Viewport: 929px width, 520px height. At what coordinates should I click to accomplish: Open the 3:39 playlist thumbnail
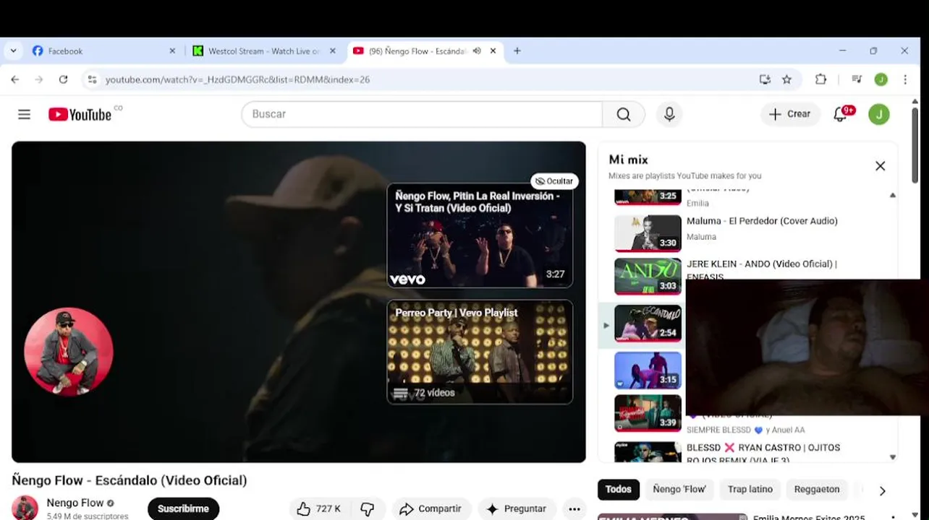(648, 413)
